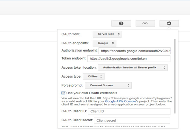Change Access type Offline dropdown

tap(93, 77)
